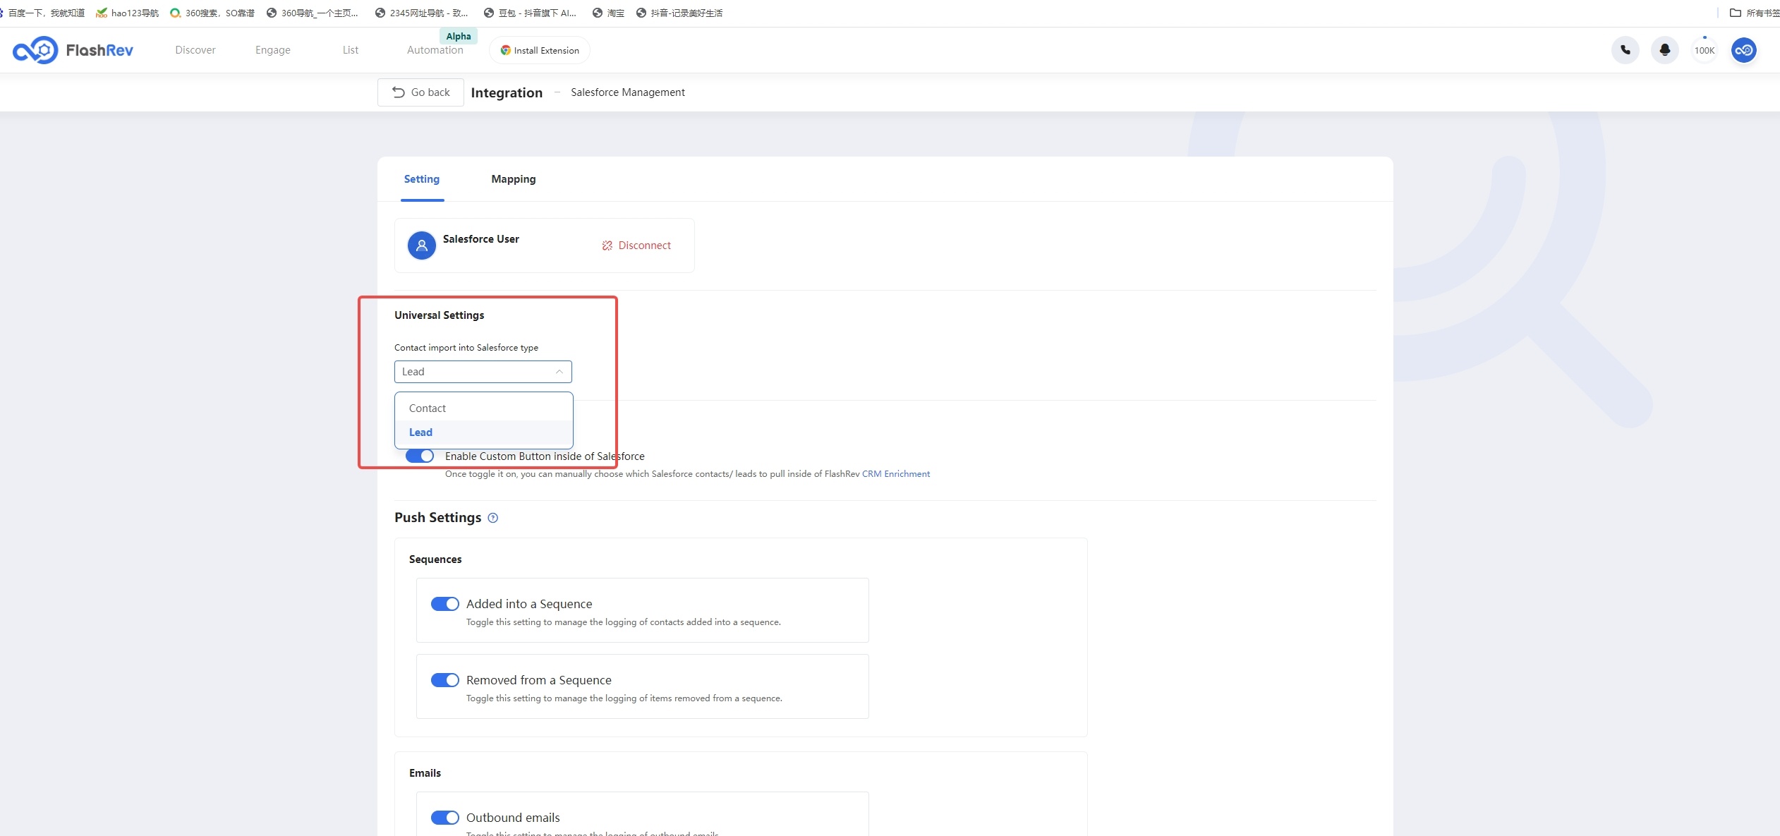
Task: Toggle Outbound emails logging
Action: 445,818
